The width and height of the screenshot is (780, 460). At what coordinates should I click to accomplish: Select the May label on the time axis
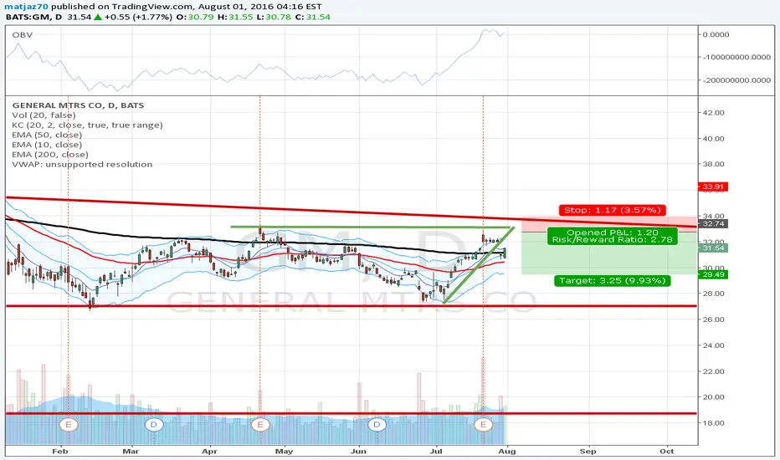pos(284,451)
